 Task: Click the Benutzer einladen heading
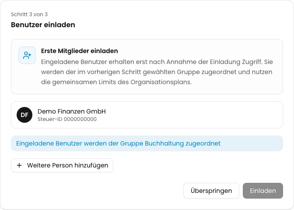point(43,25)
